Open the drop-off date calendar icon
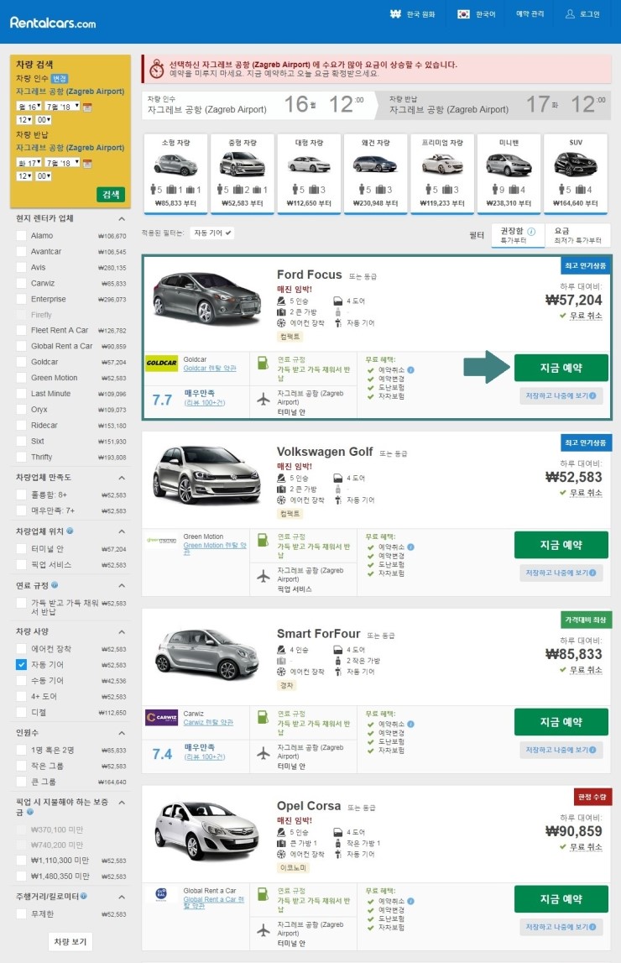The height and width of the screenshot is (963, 621). click(x=87, y=164)
